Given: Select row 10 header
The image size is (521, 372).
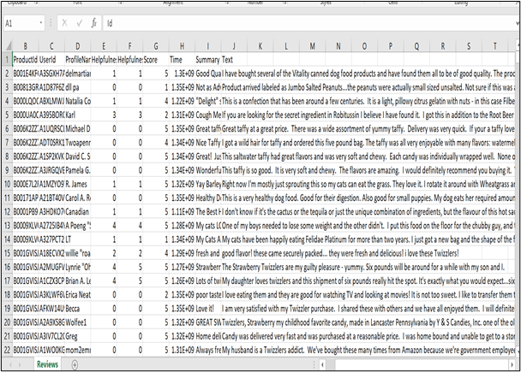Looking at the screenshot, I should click(8, 184).
